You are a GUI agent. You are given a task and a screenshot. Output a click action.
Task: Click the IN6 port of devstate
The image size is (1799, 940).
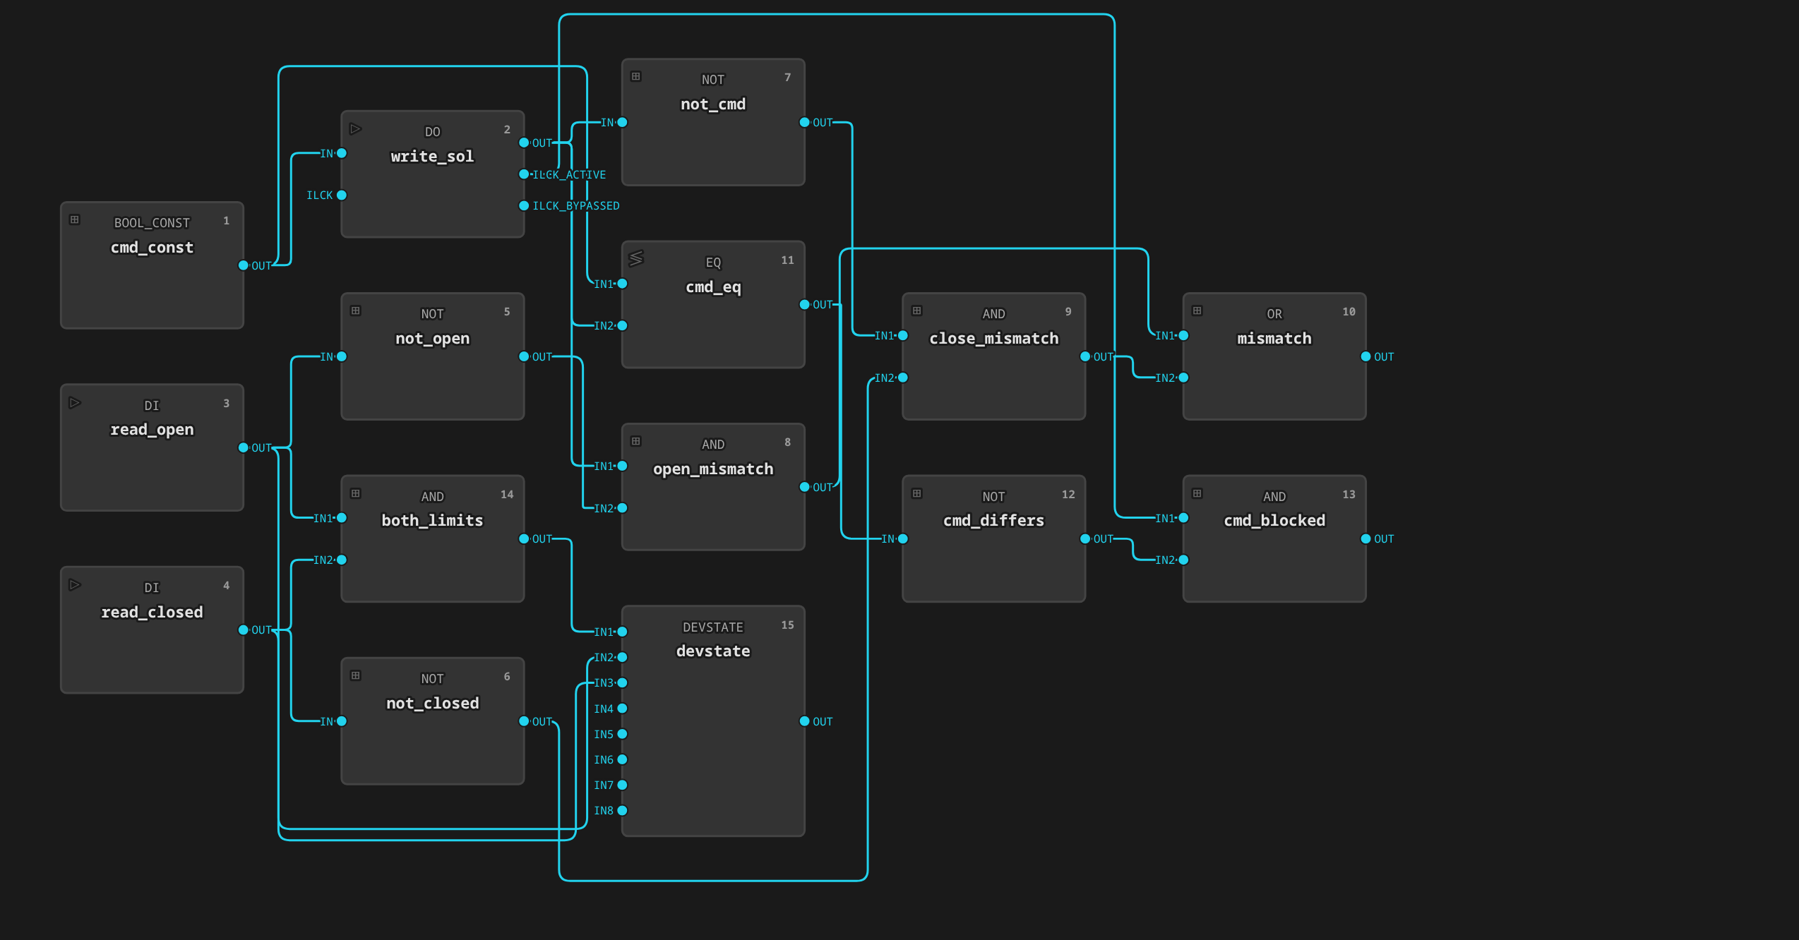pyautogui.click(x=622, y=759)
